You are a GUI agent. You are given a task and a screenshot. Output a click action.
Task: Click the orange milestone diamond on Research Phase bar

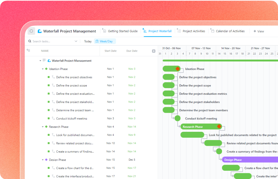coord(219,126)
